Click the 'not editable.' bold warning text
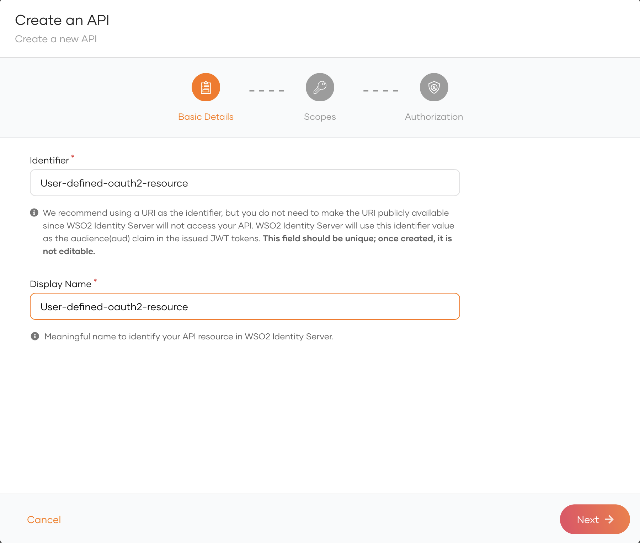Image resolution: width=640 pixels, height=543 pixels. [69, 251]
